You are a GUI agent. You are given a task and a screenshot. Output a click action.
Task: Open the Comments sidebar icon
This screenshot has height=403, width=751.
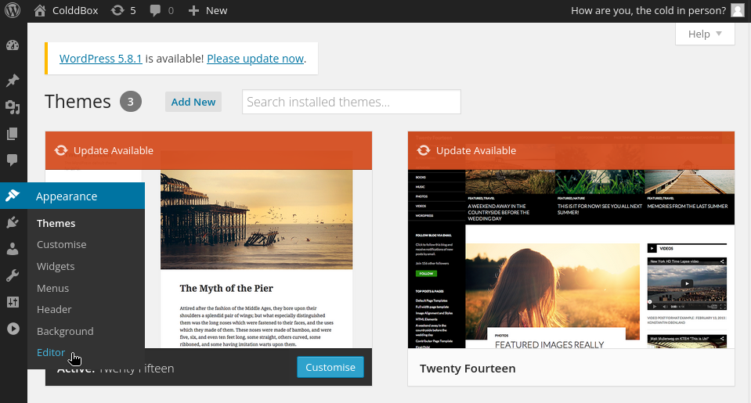[13, 160]
